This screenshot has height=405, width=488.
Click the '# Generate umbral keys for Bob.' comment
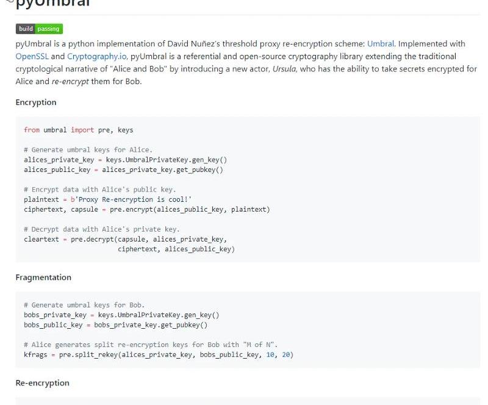pyautogui.click(x=84, y=305)
